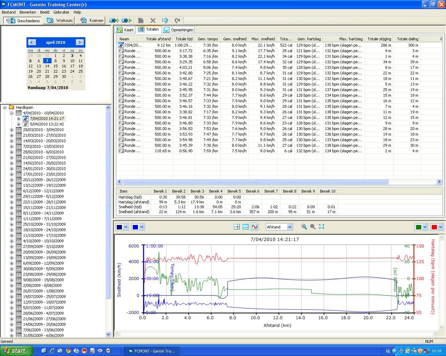
Task: Open the Bewerken menu
Action: coord(28,12)
